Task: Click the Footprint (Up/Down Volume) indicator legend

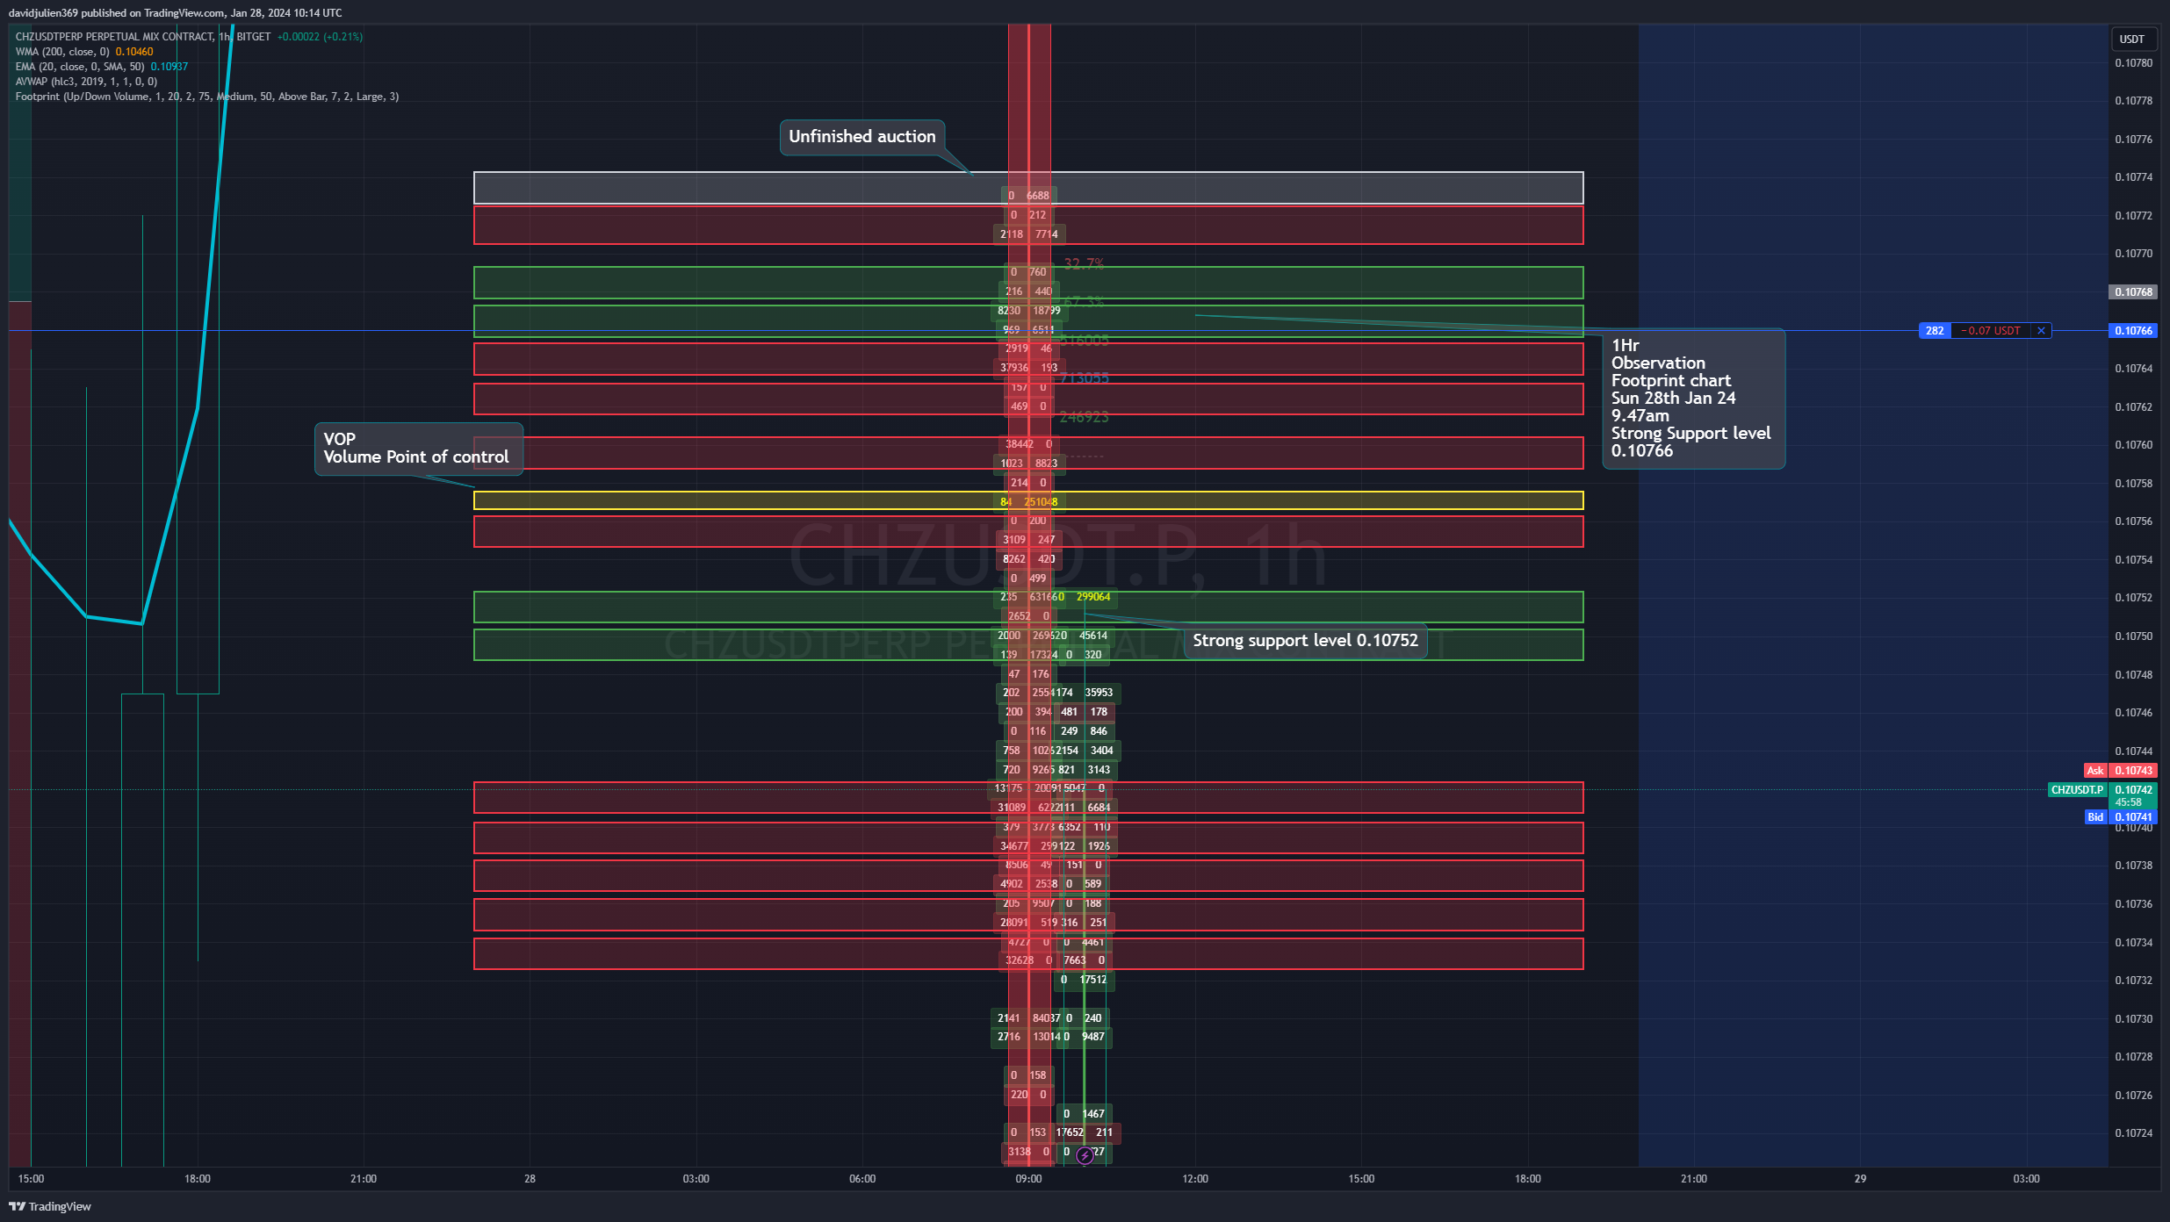Action: pyautogui.click(x=206, y=97)
